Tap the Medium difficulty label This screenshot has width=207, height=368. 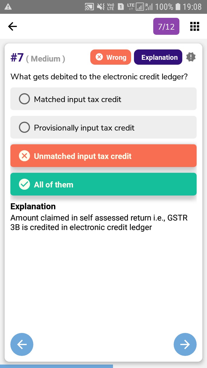click(45, 59)
